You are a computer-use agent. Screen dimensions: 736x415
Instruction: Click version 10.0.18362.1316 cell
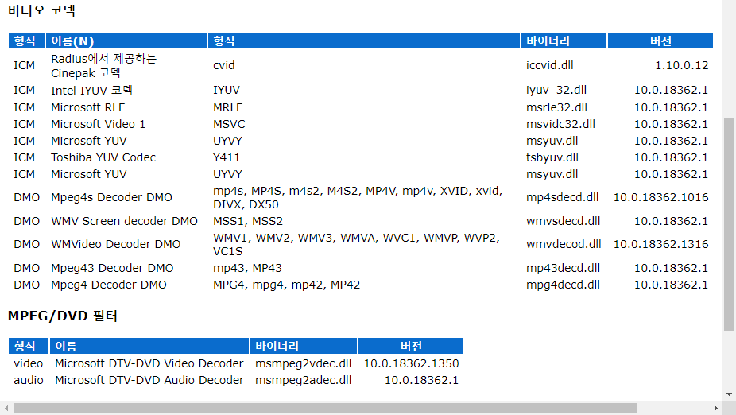coord(661,245)
